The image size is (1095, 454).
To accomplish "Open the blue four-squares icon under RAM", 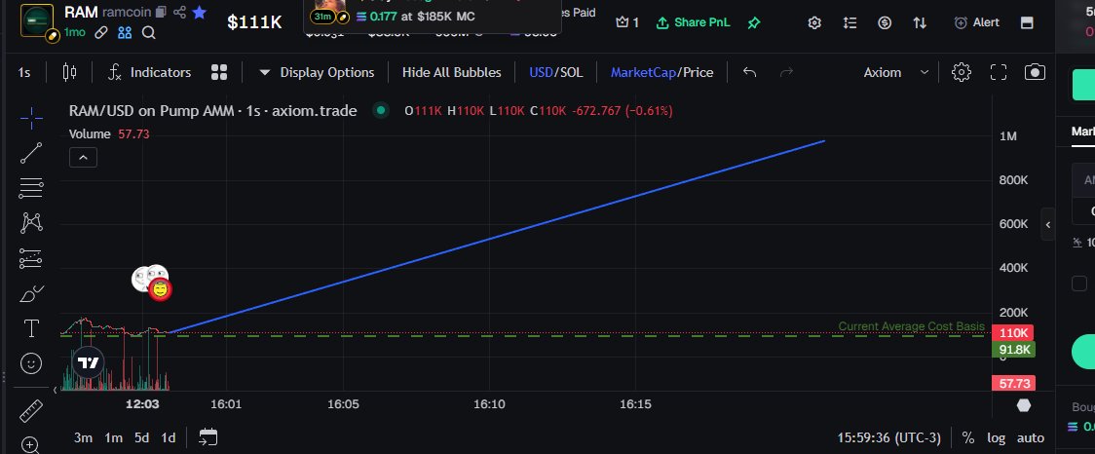I will (x=125, y=32).
